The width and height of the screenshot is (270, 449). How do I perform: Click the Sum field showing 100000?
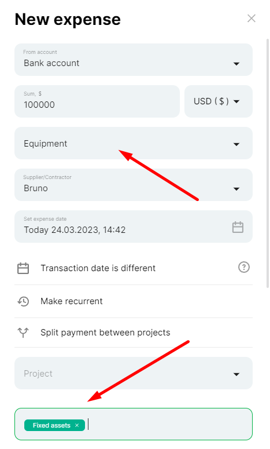coord(97,101)
